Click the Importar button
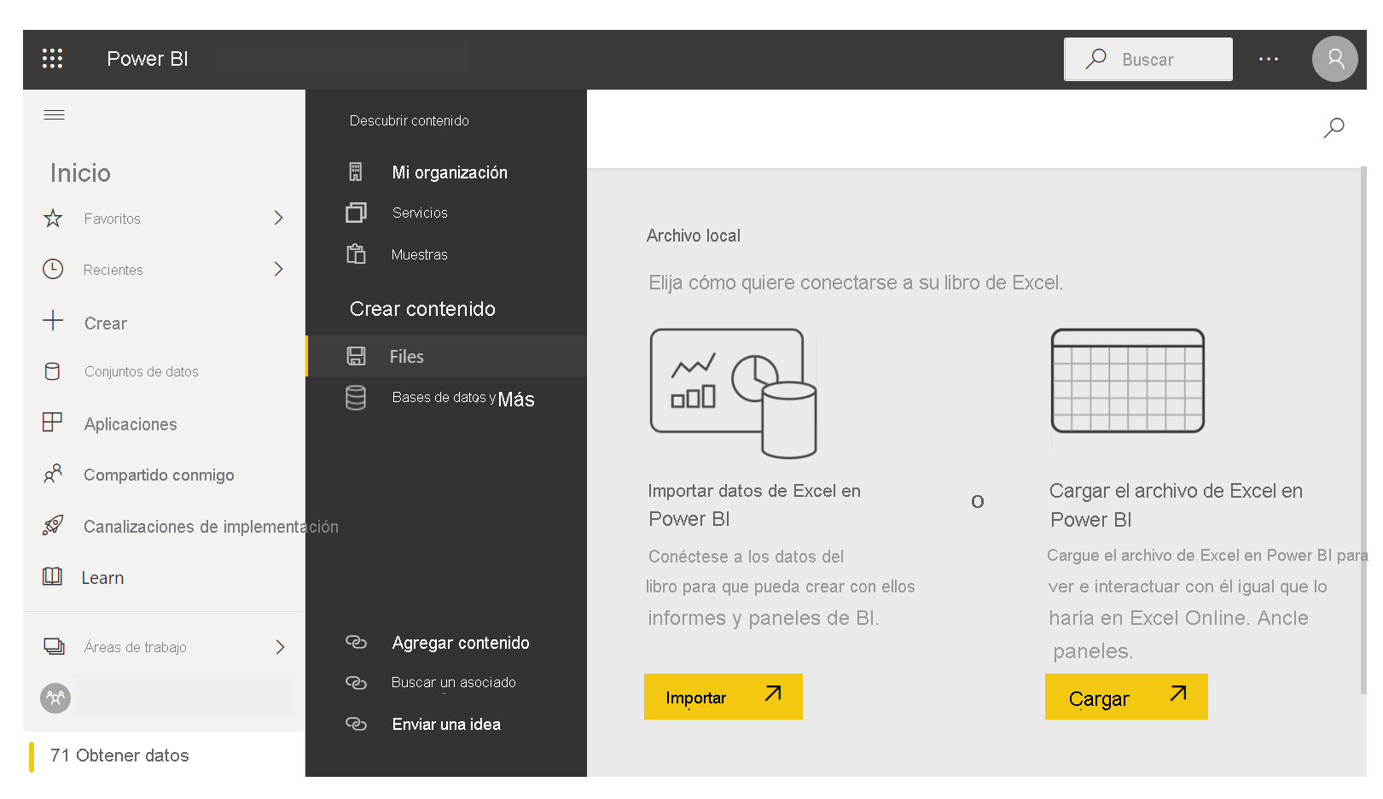The width and height of the screenshot is (1383, 799). pyautogui.click(x=723, y=697)
